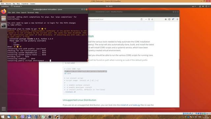The height and width of the screenshot is (119, 211).
Task: Follow the install.sh link on the page
Action: [124, 105]
